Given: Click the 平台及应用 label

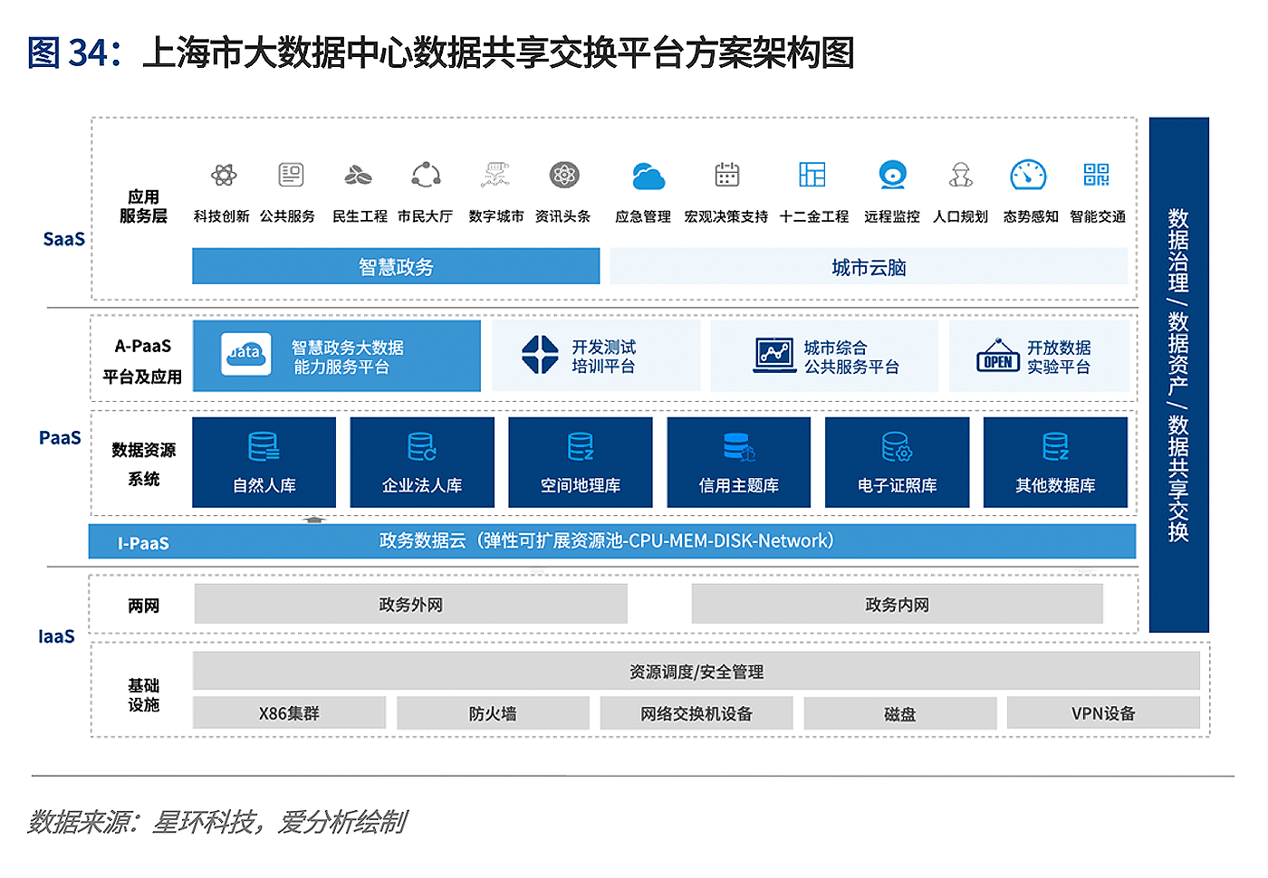Looking at the screenshot, I should tap(143, 377).
